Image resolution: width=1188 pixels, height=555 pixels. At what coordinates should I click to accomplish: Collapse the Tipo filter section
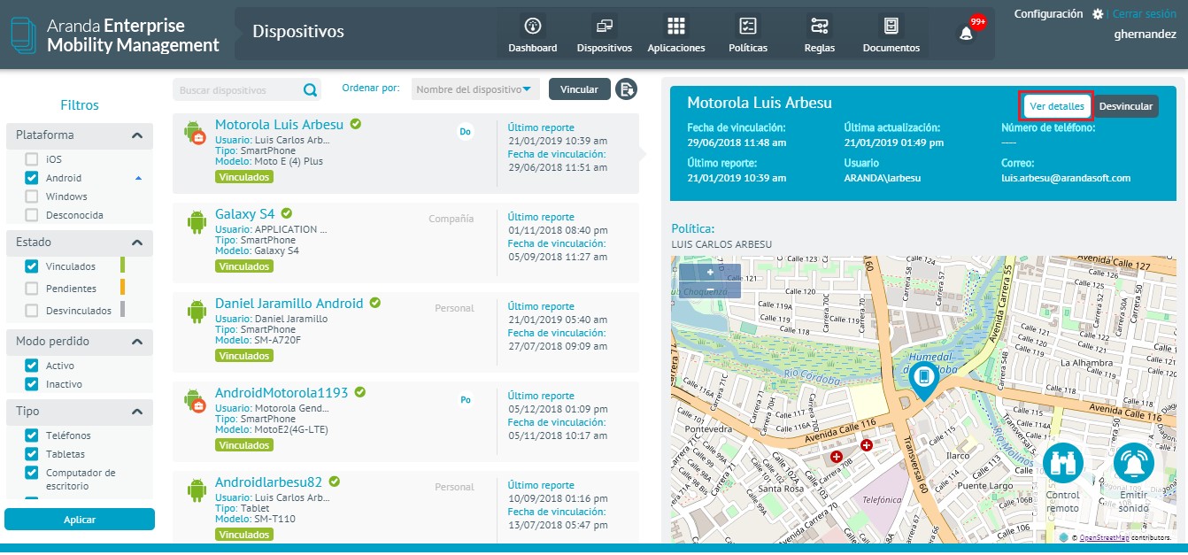(137, 412)
